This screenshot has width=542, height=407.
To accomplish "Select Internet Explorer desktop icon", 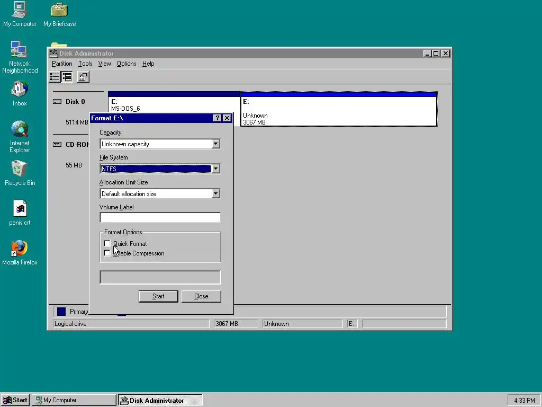I will tap(20, 137).
